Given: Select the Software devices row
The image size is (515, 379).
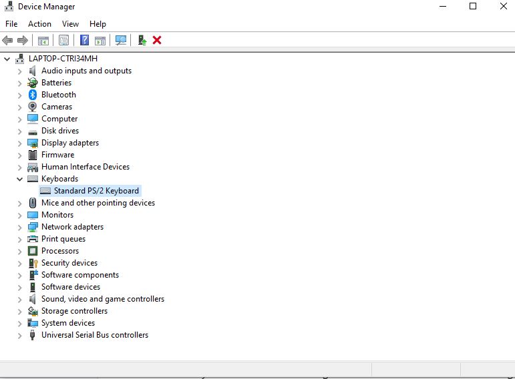Looking at the screenshot, I should click(71, 287).
